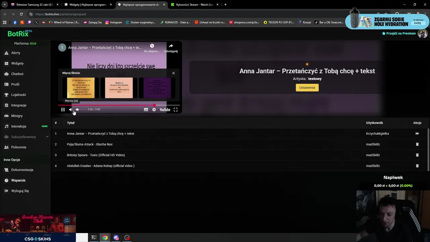Open the browser apps grid icon
The width and height of the screenshot is (430, 242).
pos(5,23)
